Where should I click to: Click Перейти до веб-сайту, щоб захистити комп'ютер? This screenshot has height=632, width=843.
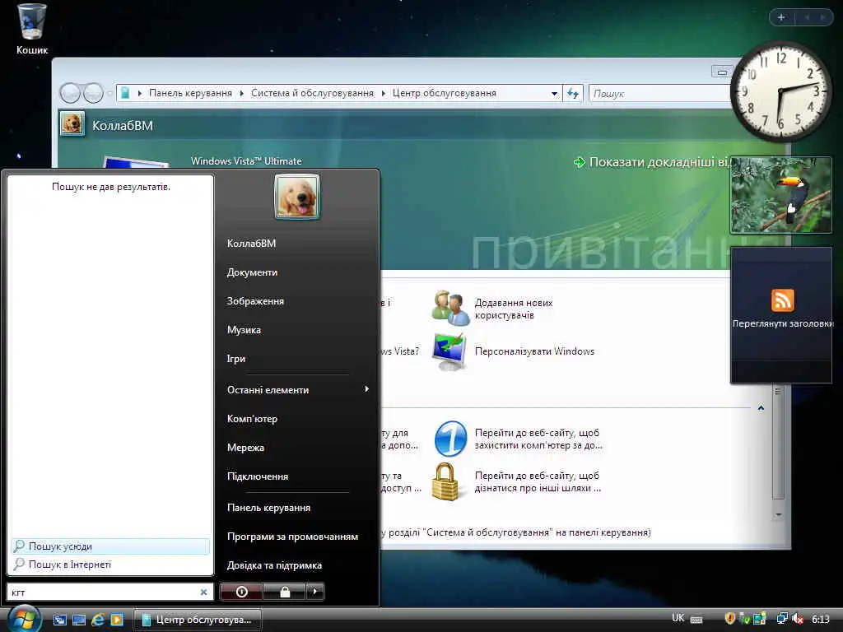pyautogui.click(x=538, y=439)
